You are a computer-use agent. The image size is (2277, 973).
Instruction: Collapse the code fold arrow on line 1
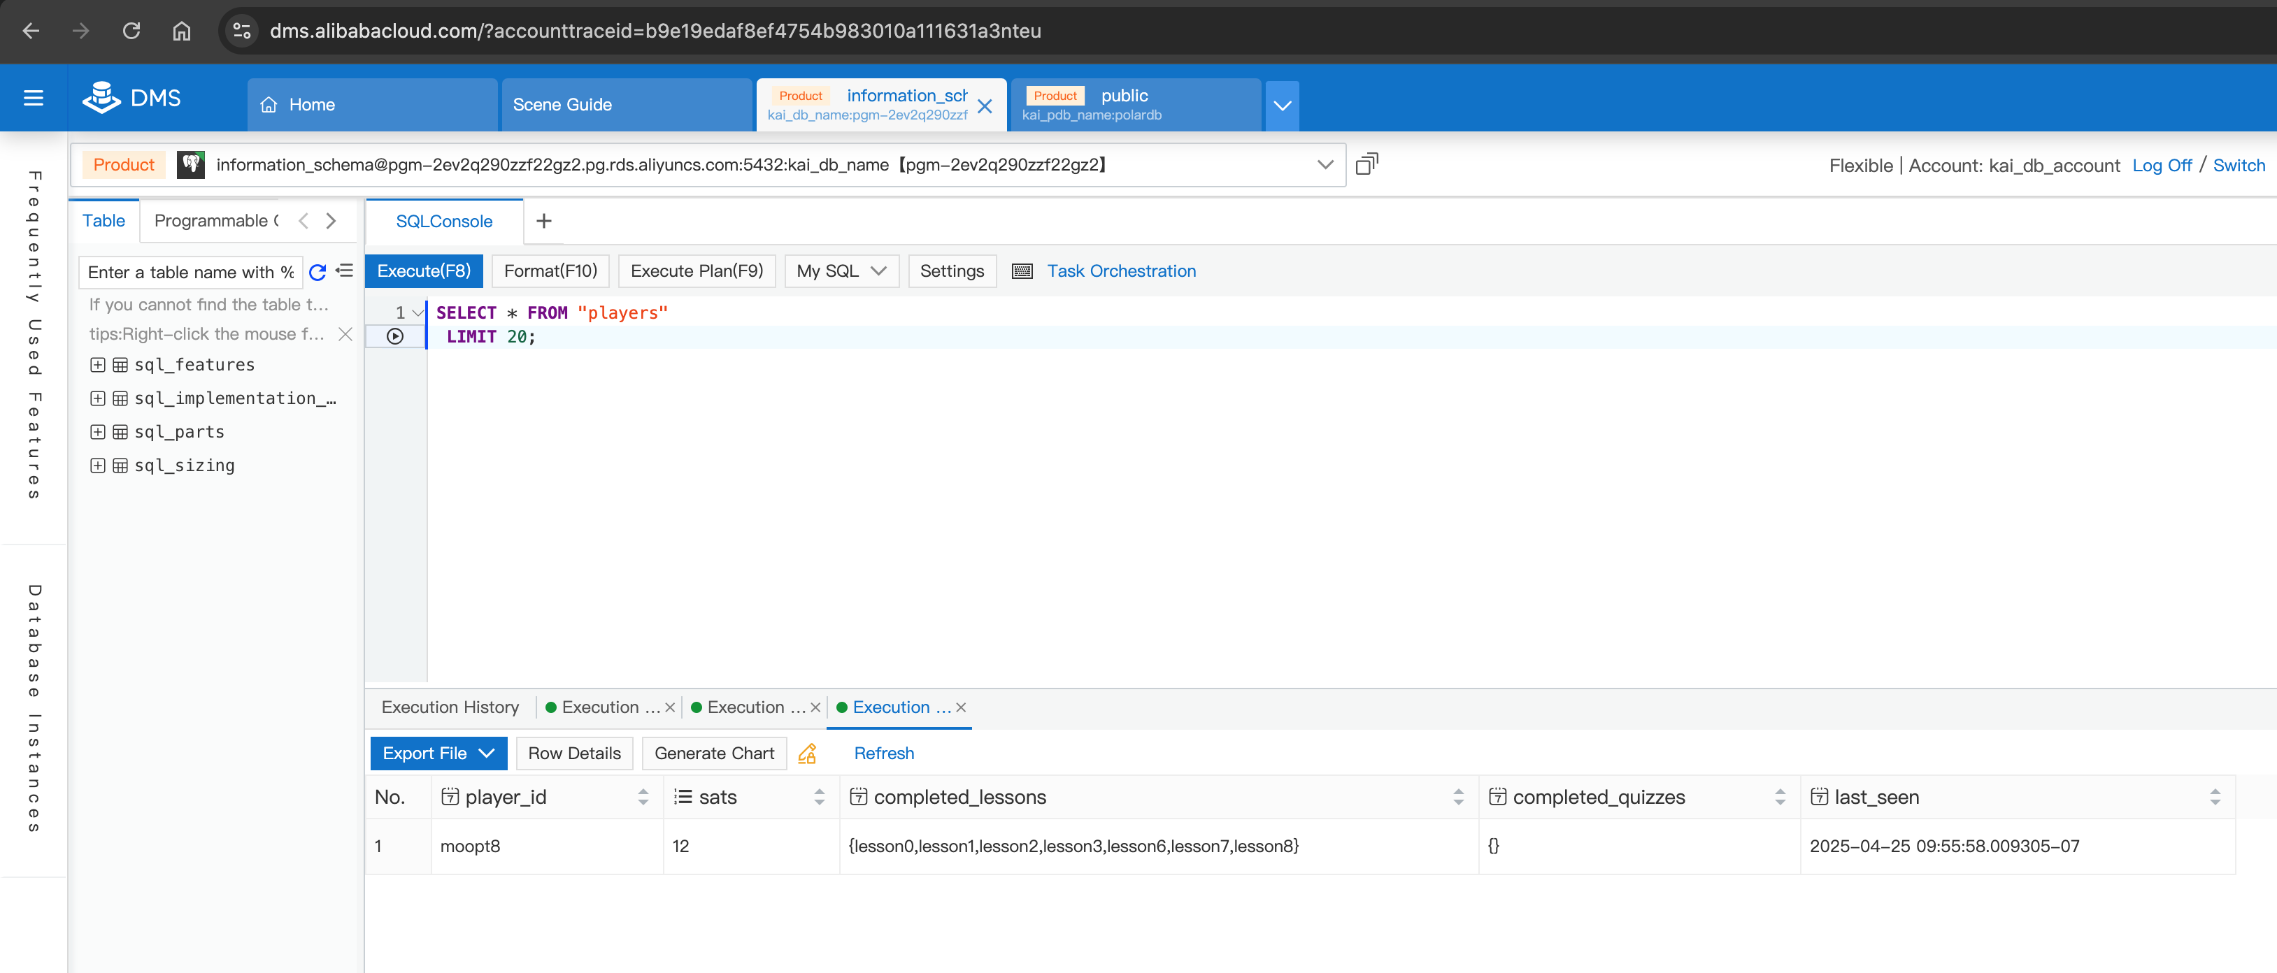[x=417, y=313]
